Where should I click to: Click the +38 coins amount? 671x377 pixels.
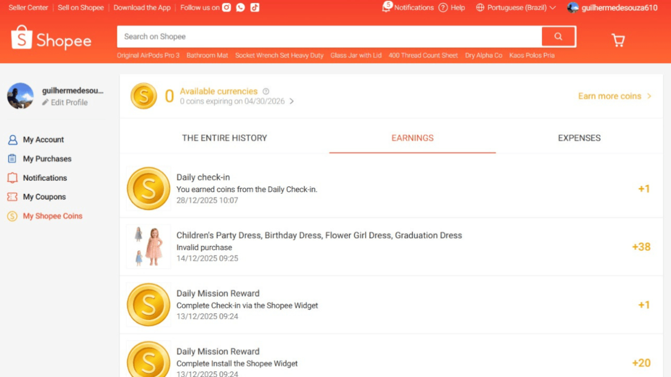[x=641, y=247]
